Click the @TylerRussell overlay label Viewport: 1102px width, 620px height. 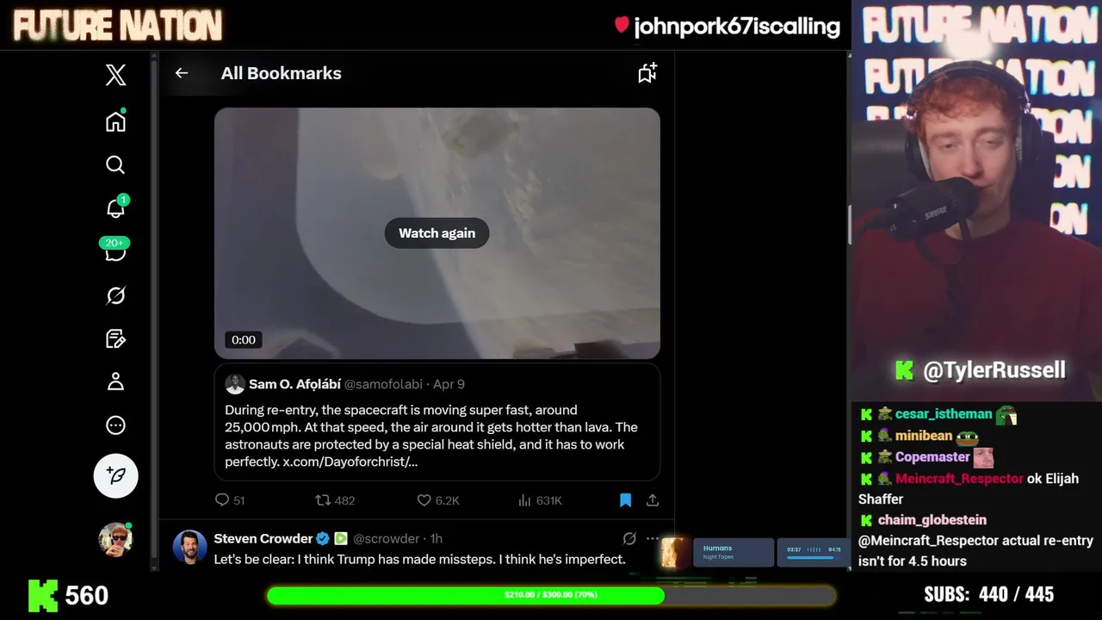pyautogui.click(x=994, y=370)
